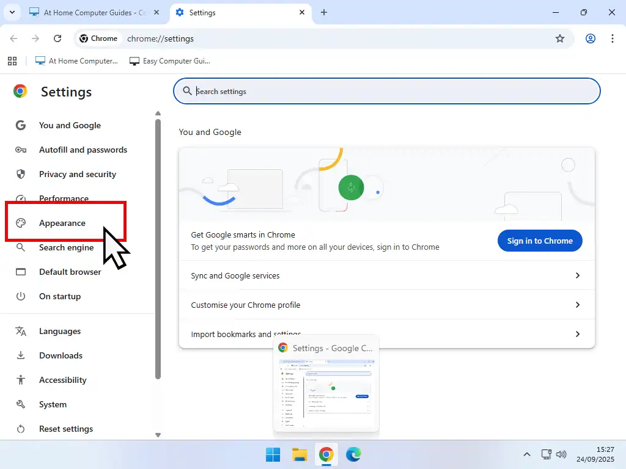626x469 pixels.
Task: Open the Easy Computer Guides bookmark
Action: pos(170,61)
